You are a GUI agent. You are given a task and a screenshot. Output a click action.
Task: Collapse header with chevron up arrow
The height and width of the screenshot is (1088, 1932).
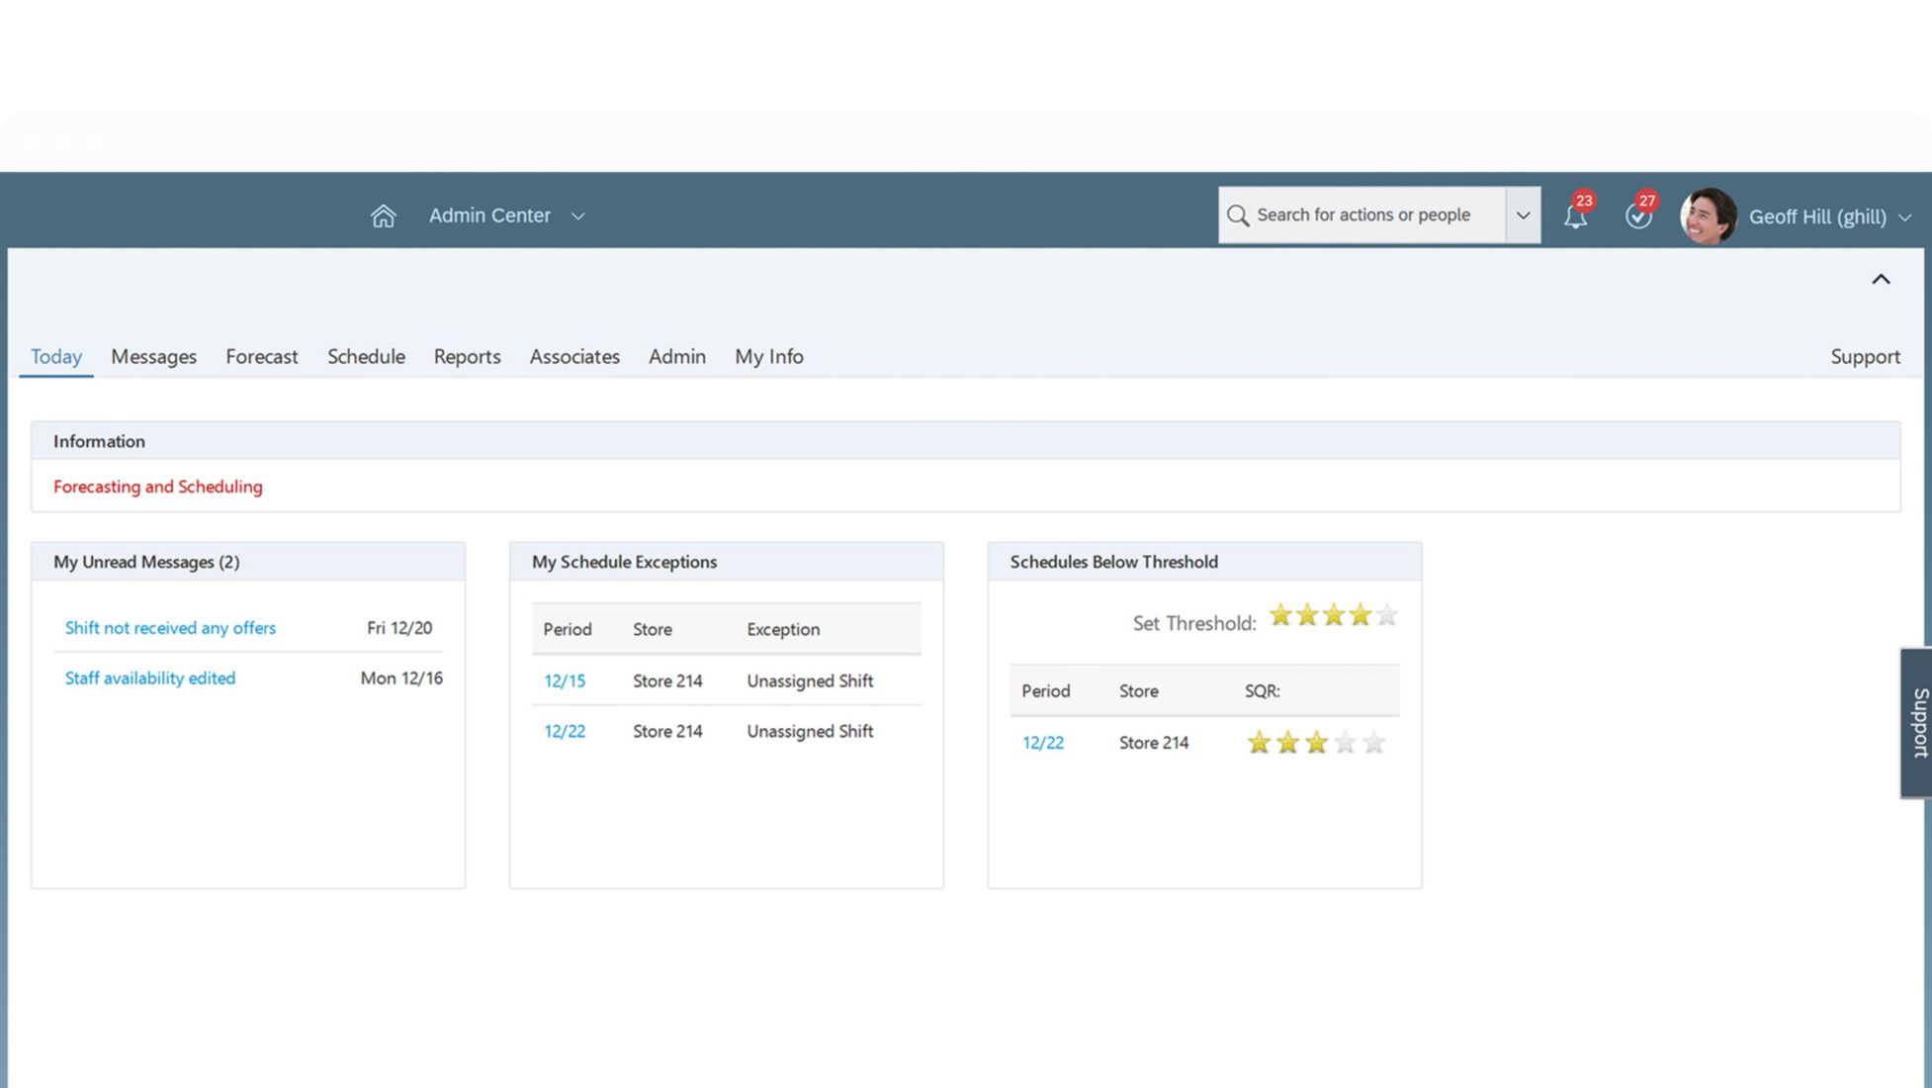[1881, 280]
